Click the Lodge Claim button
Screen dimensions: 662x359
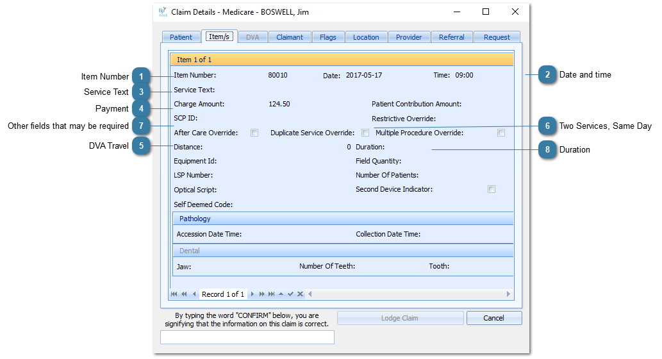[x=401, y=318]
